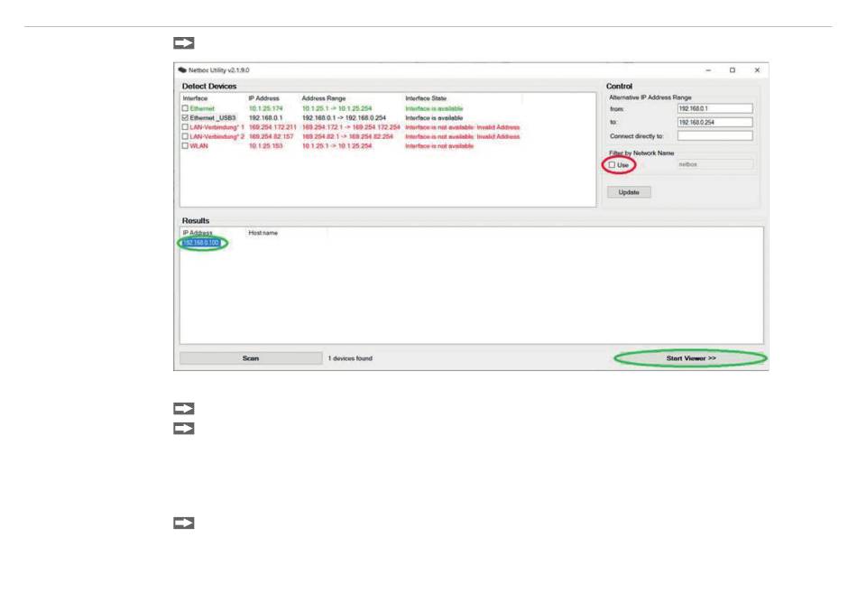Click the Netbox Utility title bar icon
857x593 pixels.
point(182,70)
